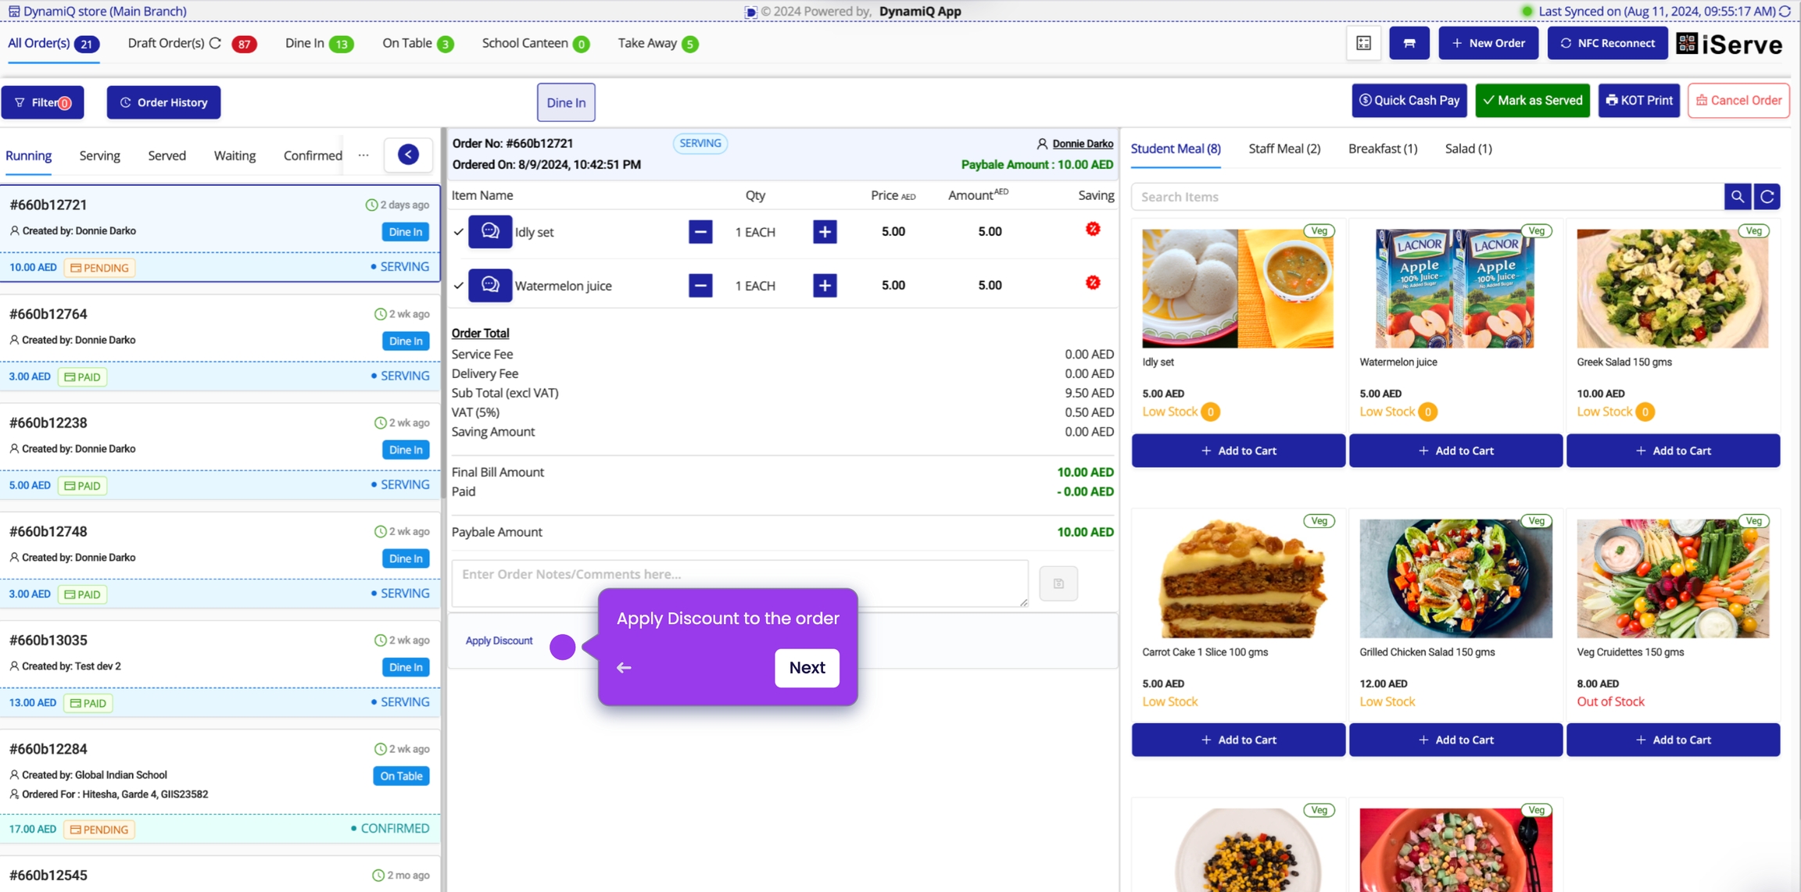Decrease Watermelon juice quantity with the minus button

pos(700,286)
